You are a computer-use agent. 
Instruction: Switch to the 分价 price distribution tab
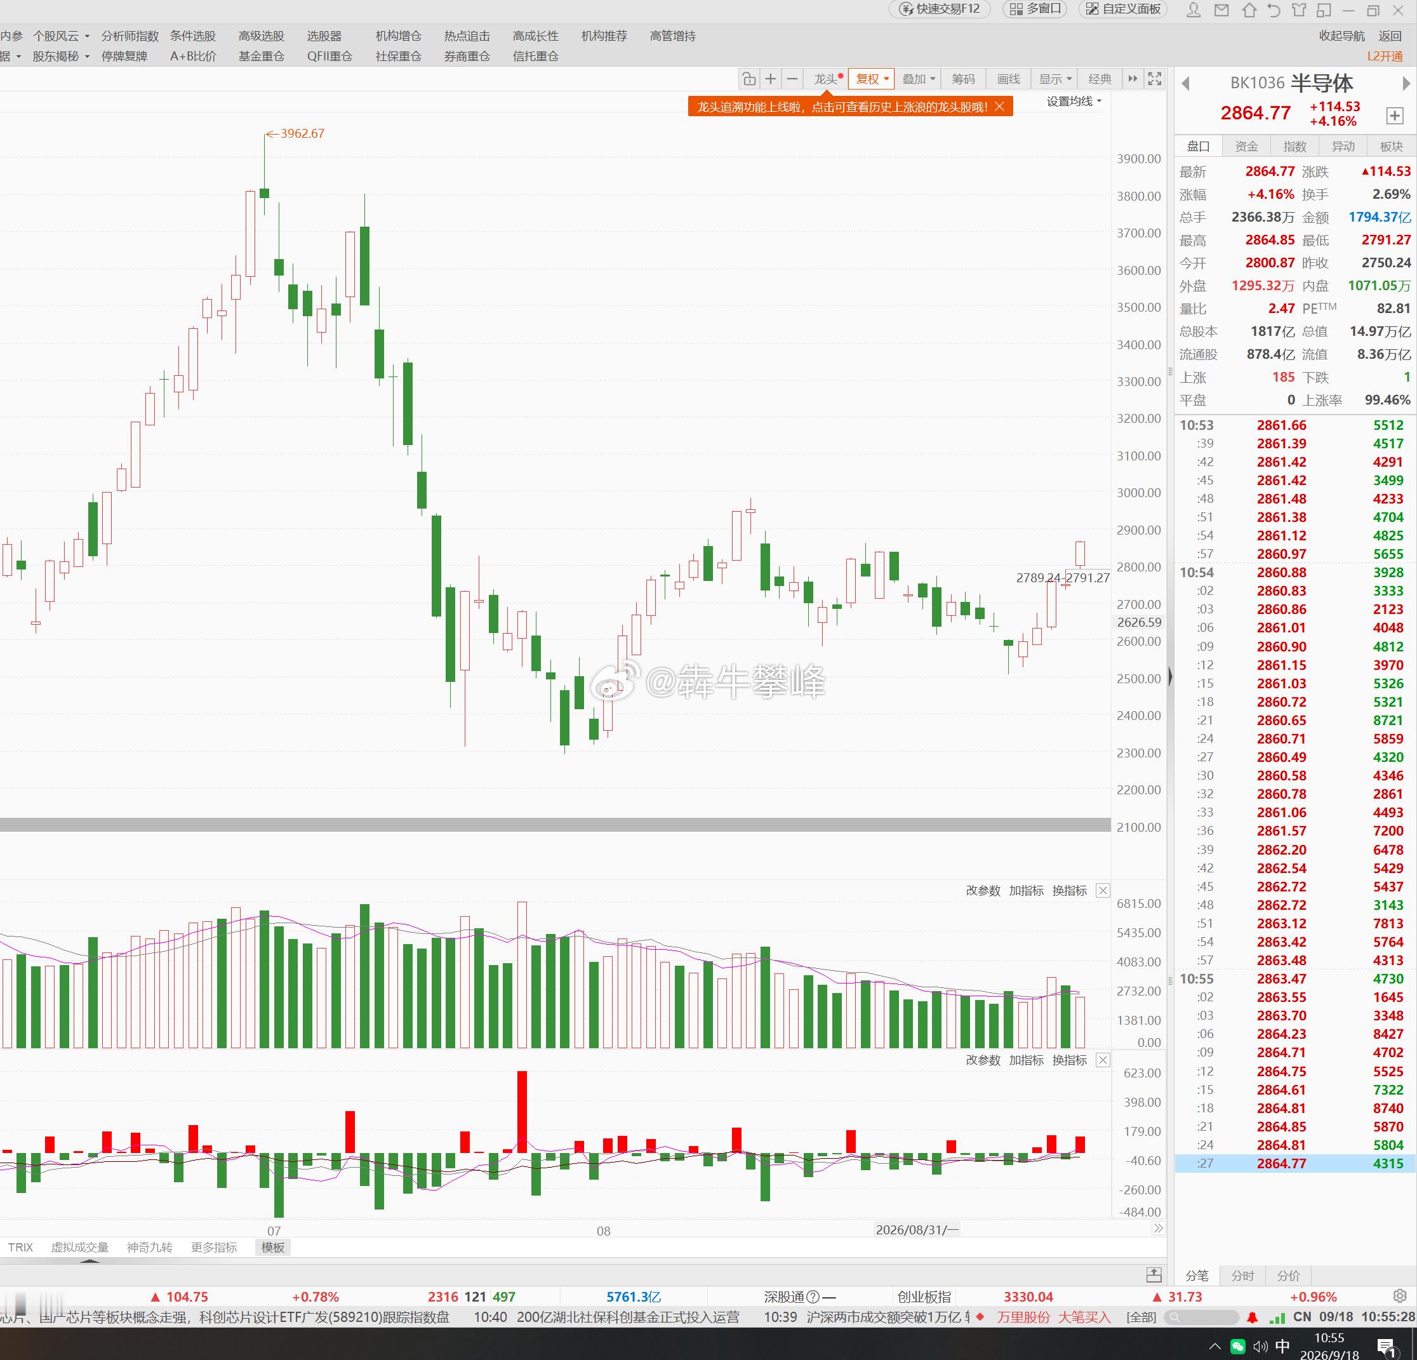click(x=1288, y=1276)
